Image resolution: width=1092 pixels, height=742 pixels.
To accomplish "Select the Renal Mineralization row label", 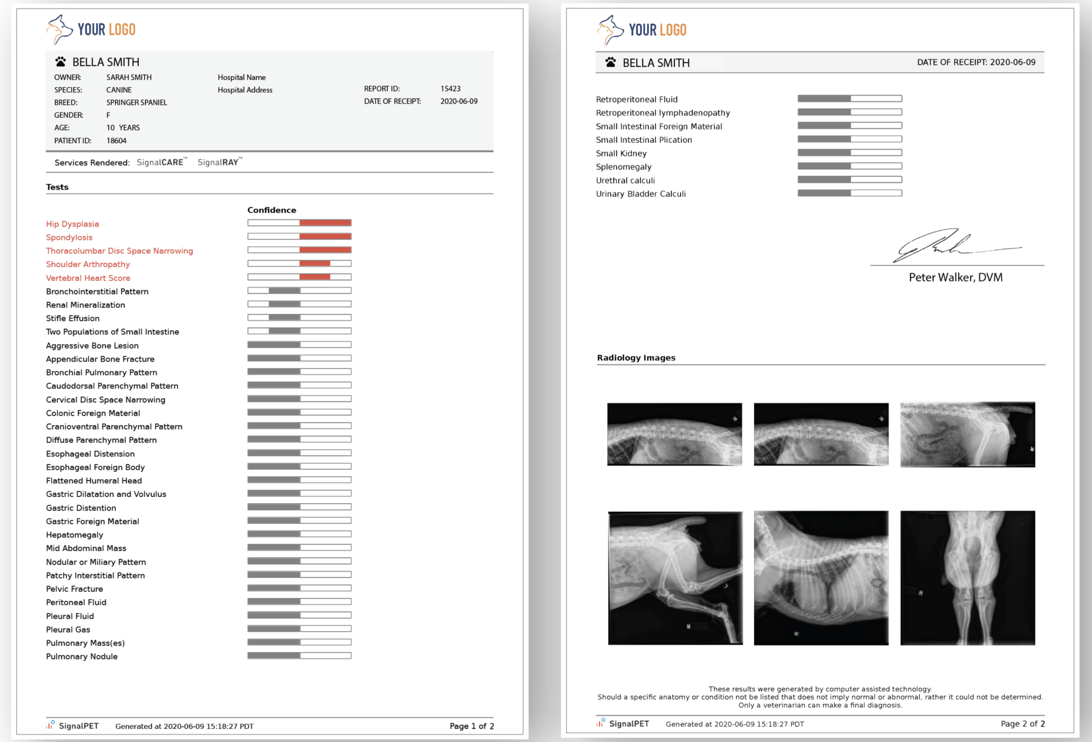I will (85, 305).
